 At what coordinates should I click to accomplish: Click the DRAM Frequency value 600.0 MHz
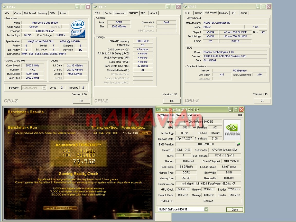[143, 41]
